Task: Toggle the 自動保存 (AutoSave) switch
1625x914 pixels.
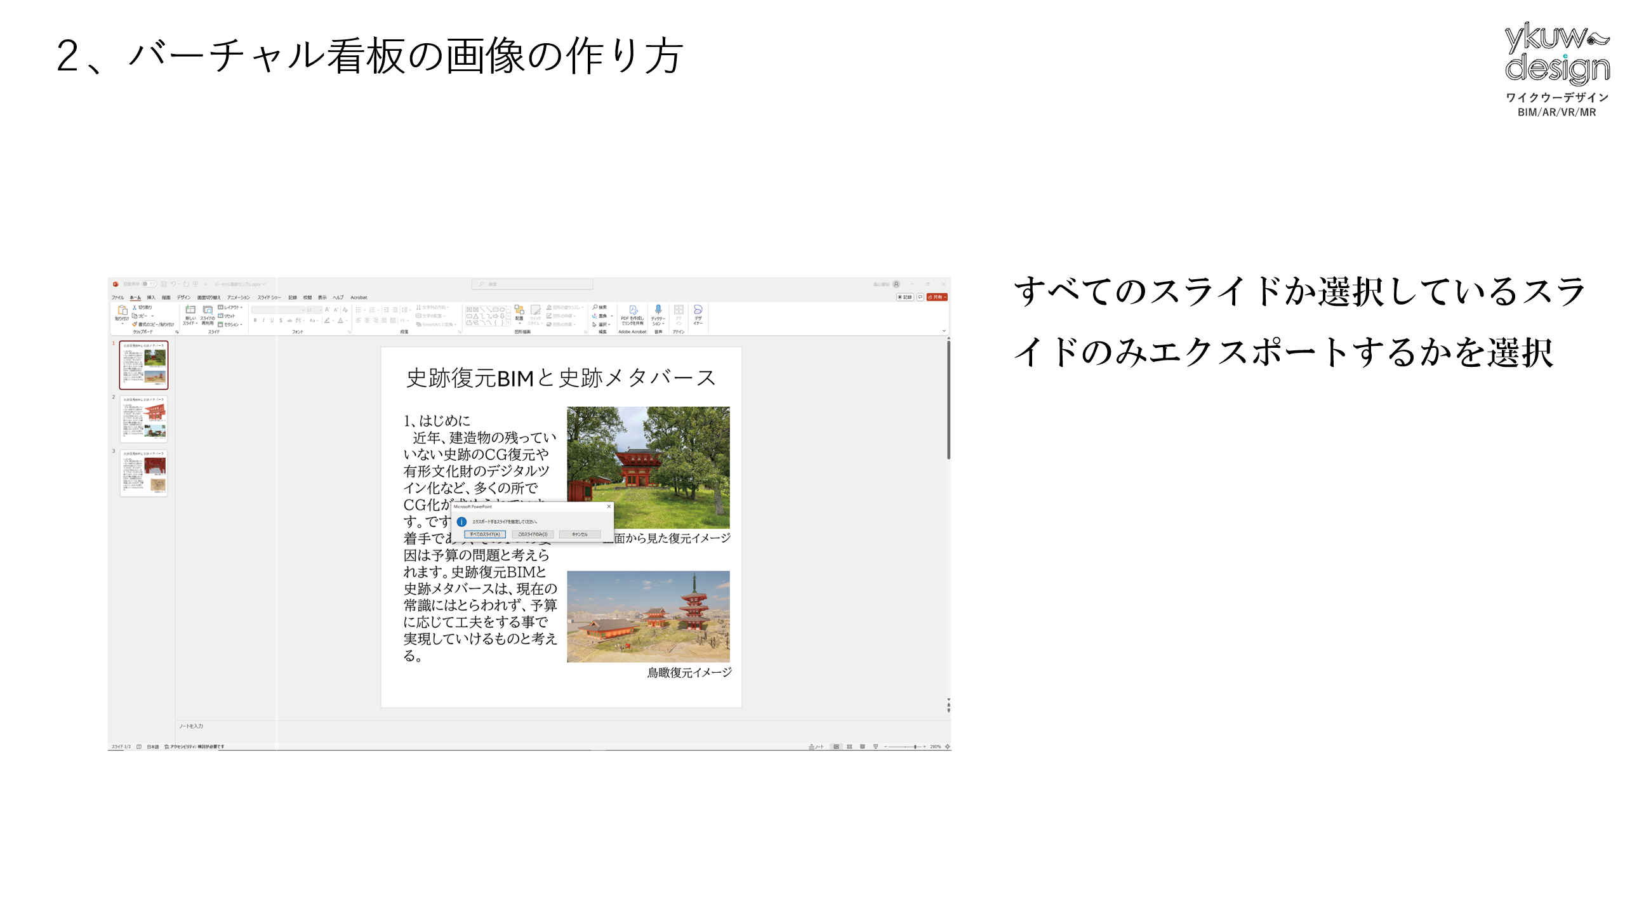Action: pos(149,284)
